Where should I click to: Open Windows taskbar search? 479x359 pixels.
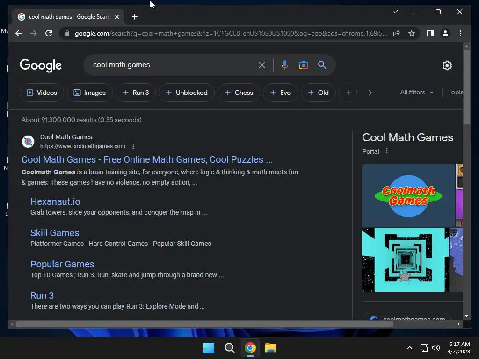tap(229, 348)
